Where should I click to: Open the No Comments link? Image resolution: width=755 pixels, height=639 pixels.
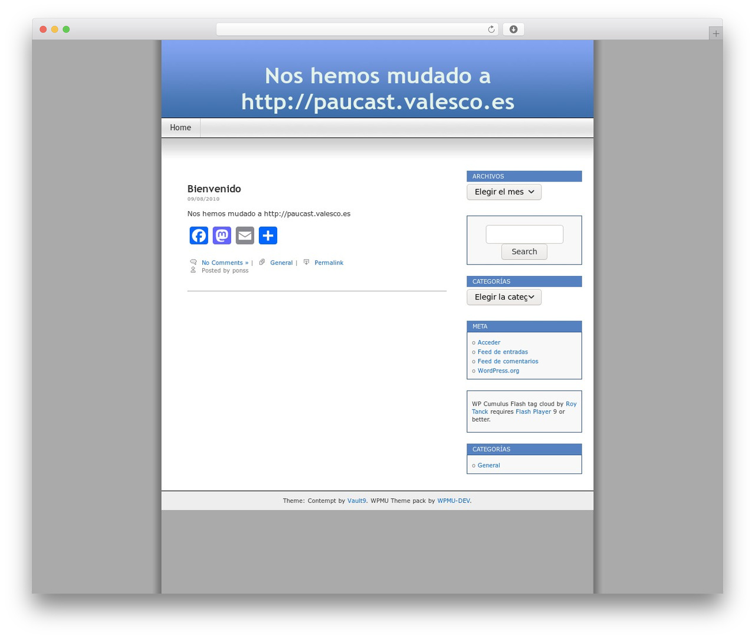point(225,263)
